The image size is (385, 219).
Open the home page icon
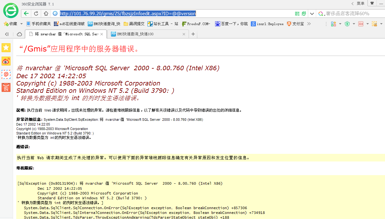46,14
